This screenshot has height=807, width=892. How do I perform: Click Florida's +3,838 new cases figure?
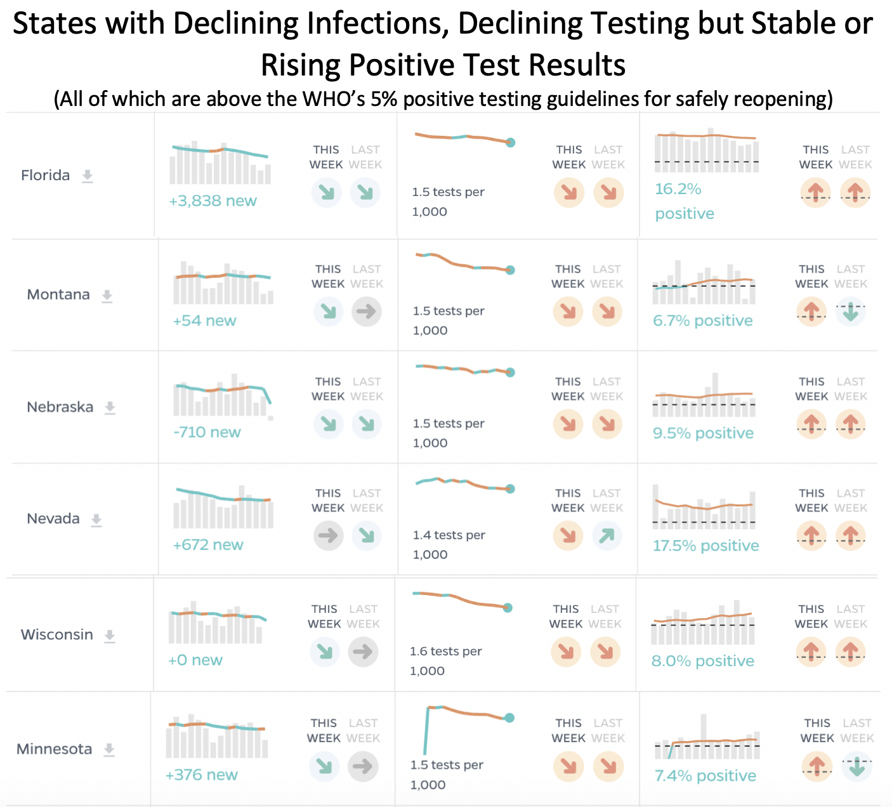pos(213,201)
